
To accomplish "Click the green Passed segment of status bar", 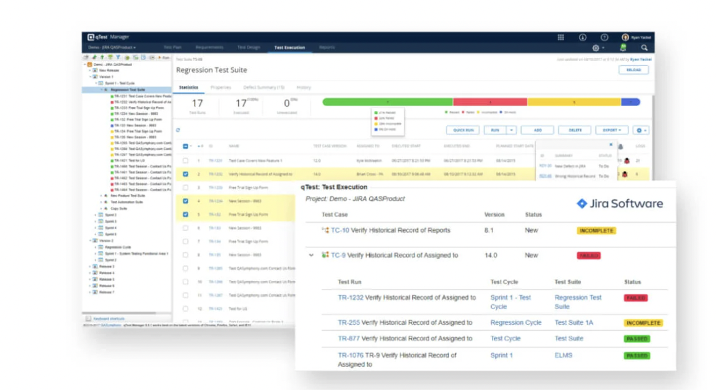I will click(388, 102).
